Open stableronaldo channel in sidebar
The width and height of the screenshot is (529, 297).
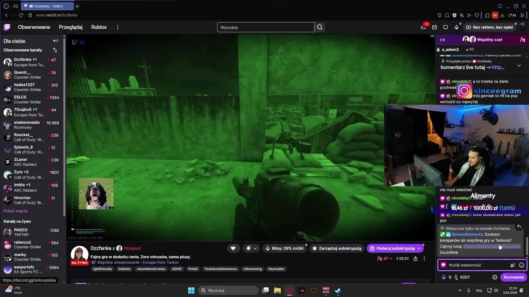click(x=32, y=125)
